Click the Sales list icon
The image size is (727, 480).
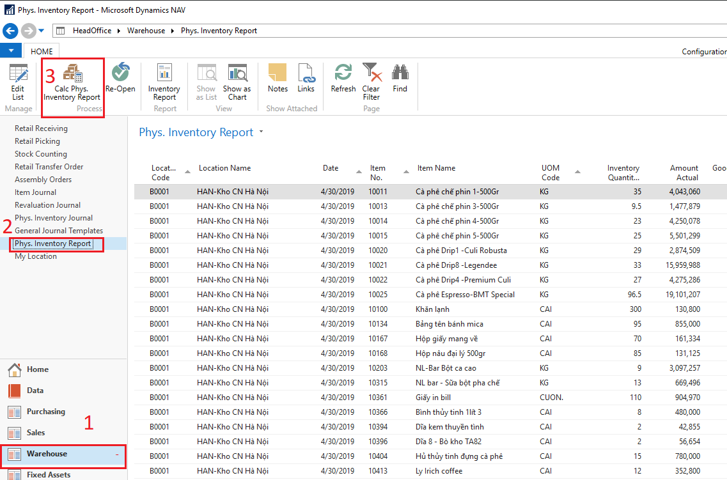(14, 433)
